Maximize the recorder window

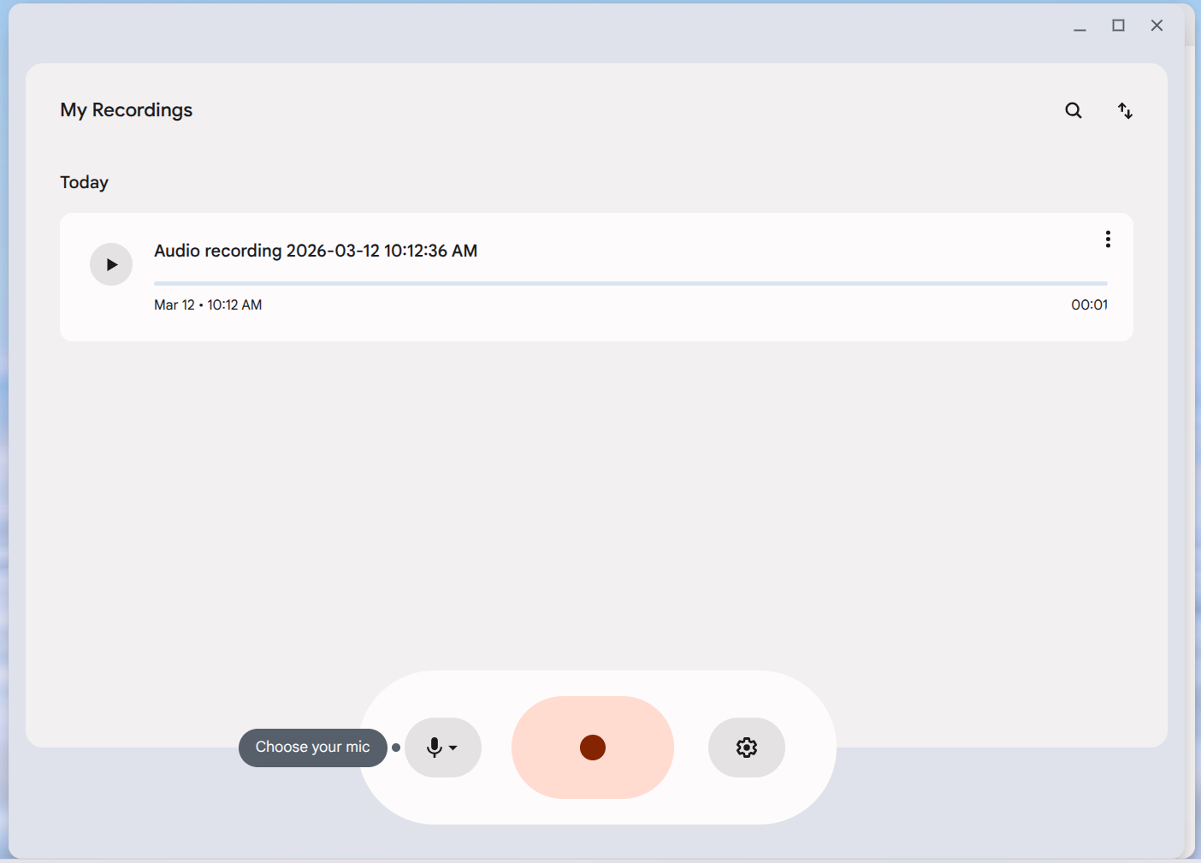(x=1118, y=26)
